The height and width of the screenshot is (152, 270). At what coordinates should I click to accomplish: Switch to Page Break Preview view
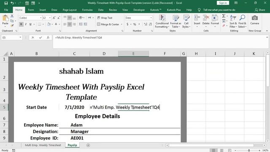coord(229,150)
